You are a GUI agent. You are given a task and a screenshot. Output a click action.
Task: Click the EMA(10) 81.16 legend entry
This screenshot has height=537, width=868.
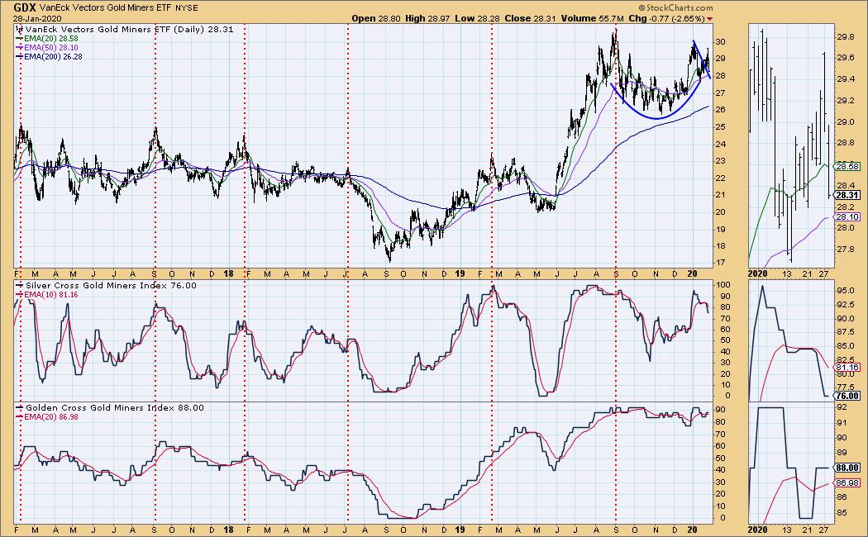click(x=48, y=295)
